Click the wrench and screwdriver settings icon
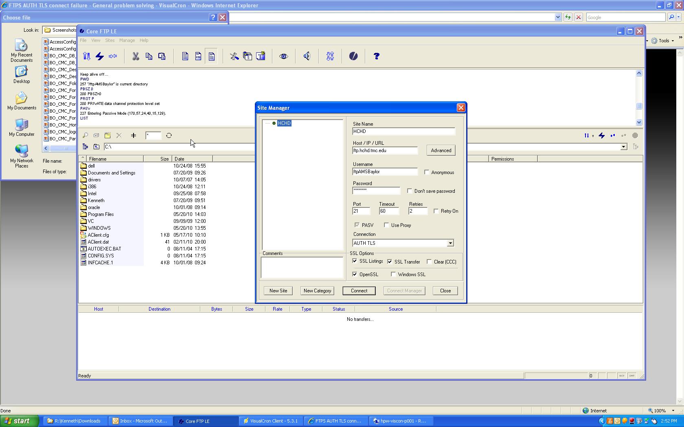This screenshot has width=684, height=427. click(x=234, y=56)
